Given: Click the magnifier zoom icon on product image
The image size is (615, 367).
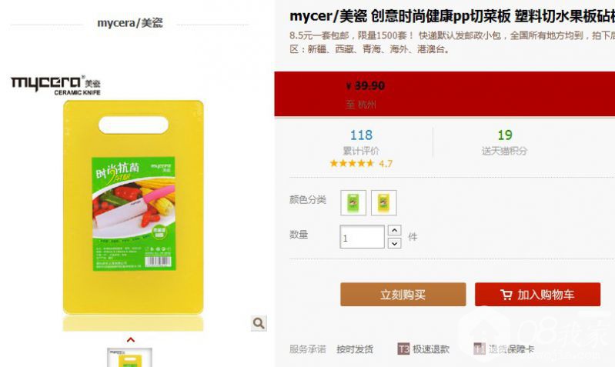Looking at the screenshot, I should 259,323.
